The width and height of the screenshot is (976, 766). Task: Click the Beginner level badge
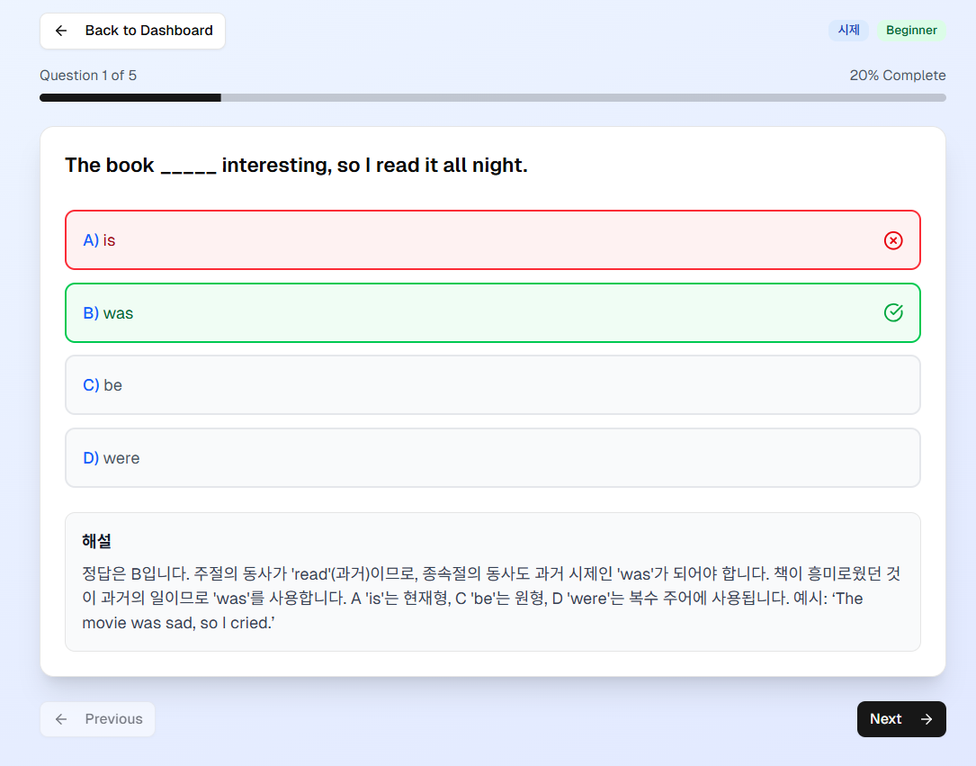pyautogui.click(x=911, y=30)
